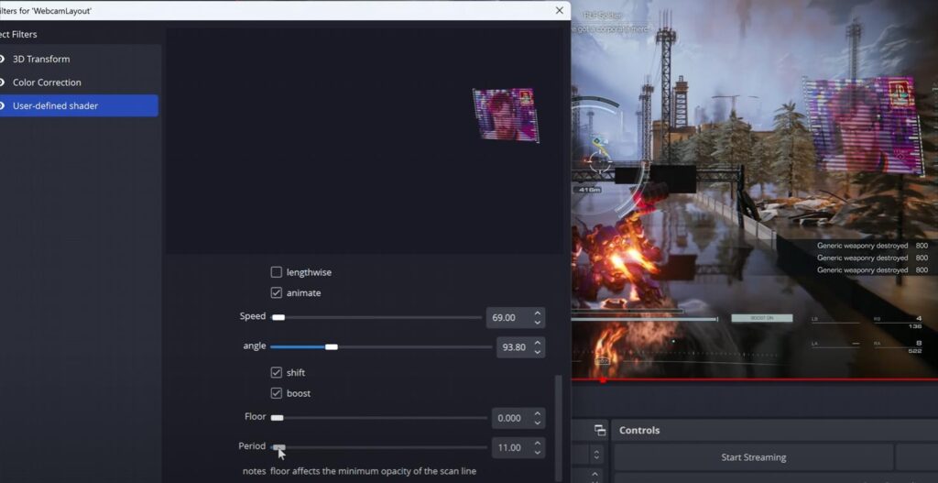Toggle visibility of the Color Correction filter
The image size is (938, 483).
2,82
